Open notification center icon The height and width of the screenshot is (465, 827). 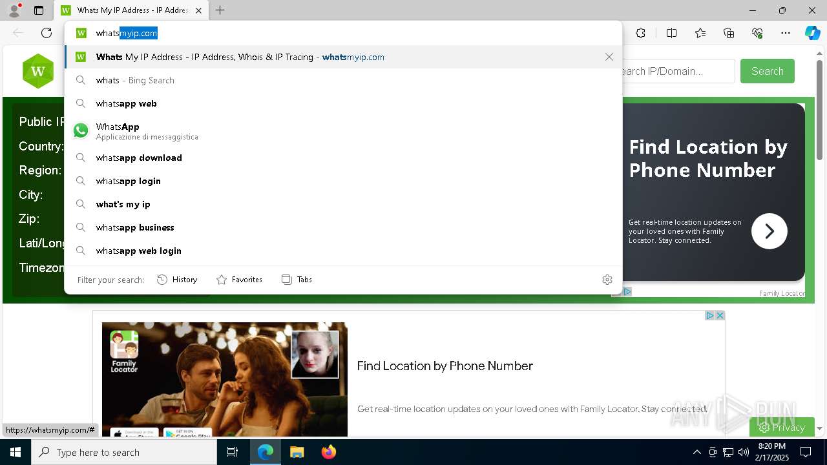pyautogui.click(x=806, y=452)
